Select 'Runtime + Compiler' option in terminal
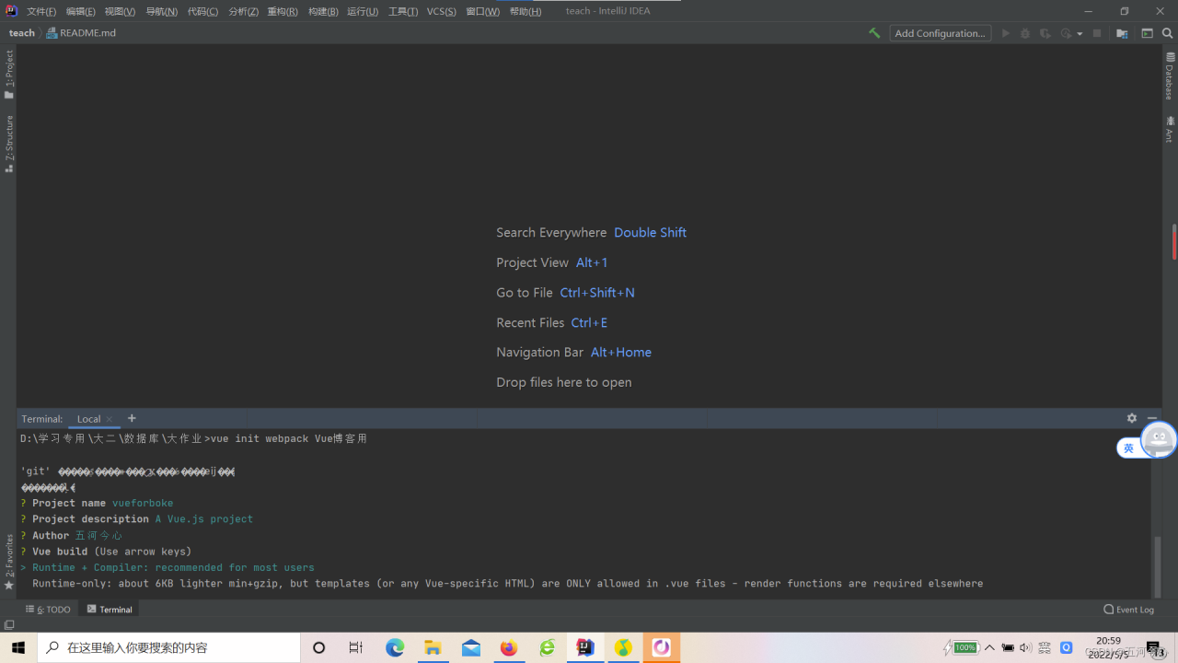Image resolution: width=1178 pixels, height=663 pixels. coord(167,567)
